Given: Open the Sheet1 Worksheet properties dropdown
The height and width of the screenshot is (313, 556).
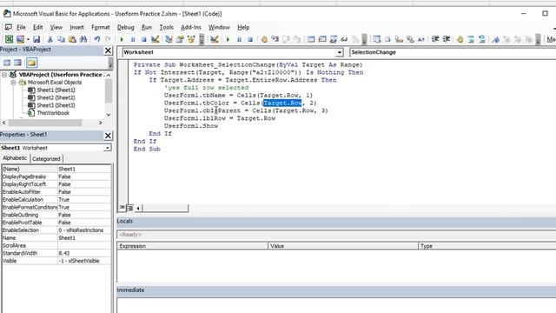Looking at the screenshot, I should coord(108,148).
